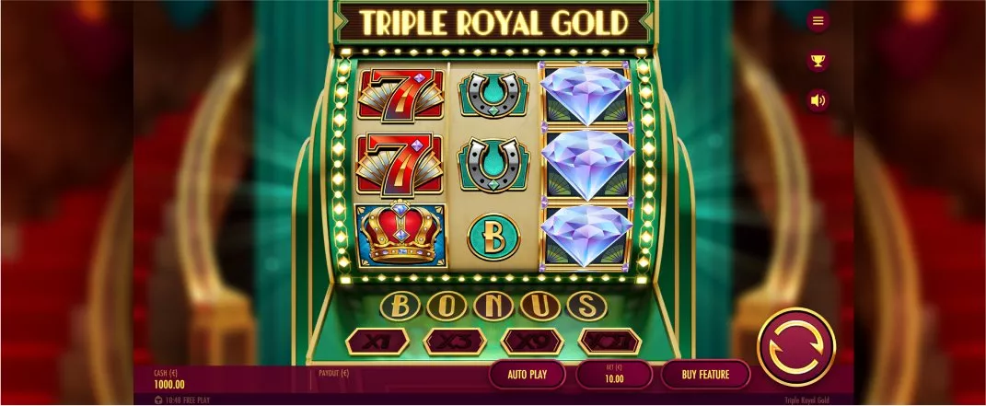
Task: Click the first B letter in BONUS row
Action: point(400,306)
